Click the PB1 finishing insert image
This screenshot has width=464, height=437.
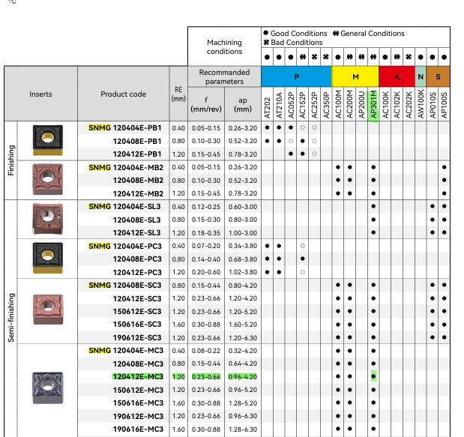coord(48,140)
